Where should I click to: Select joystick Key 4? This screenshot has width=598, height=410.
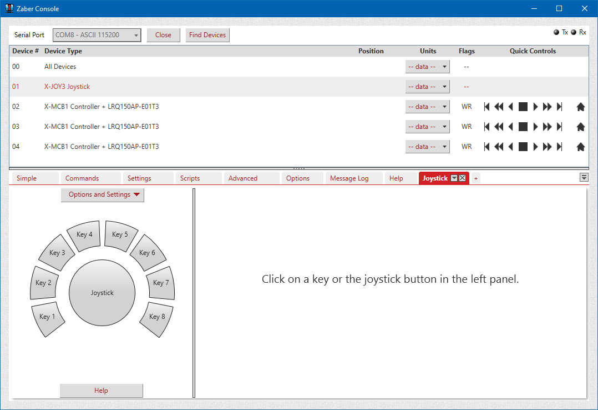pyautogui.click(x=84, y=236)
